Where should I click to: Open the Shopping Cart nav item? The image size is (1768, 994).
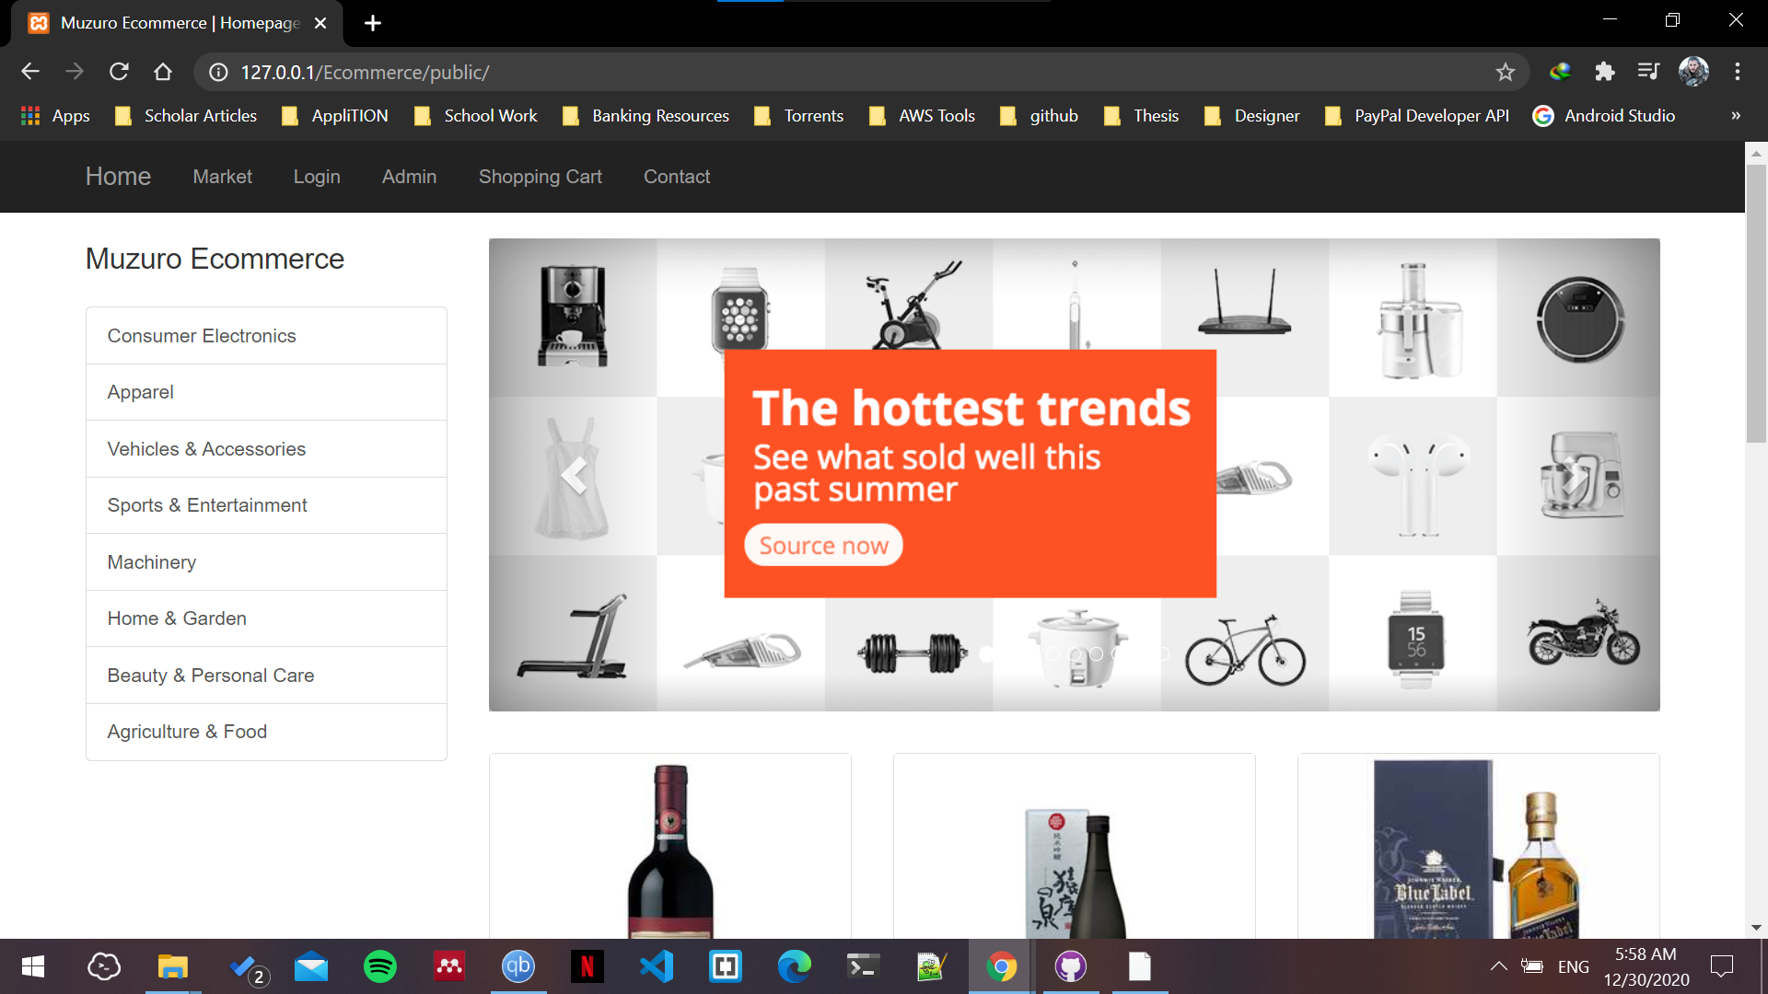click(540, 177)
